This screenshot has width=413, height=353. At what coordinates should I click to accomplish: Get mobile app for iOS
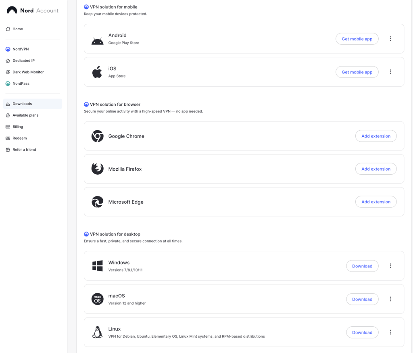[357, 72]
